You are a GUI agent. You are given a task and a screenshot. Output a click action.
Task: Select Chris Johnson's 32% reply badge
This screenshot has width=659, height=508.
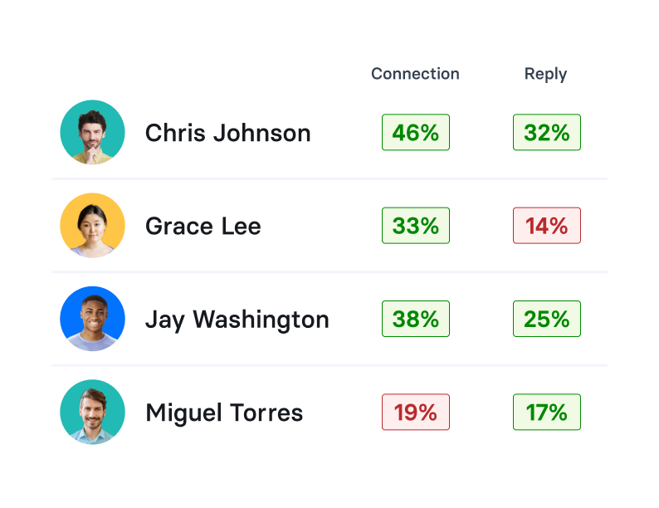point(547,132)
